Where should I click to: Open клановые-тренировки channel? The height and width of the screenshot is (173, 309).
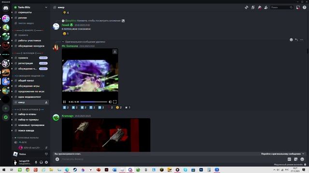(x=31, y=125)
